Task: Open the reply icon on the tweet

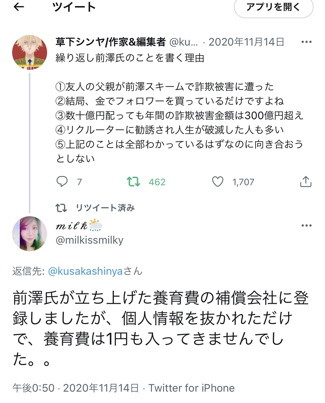Action: coord(63,181)
